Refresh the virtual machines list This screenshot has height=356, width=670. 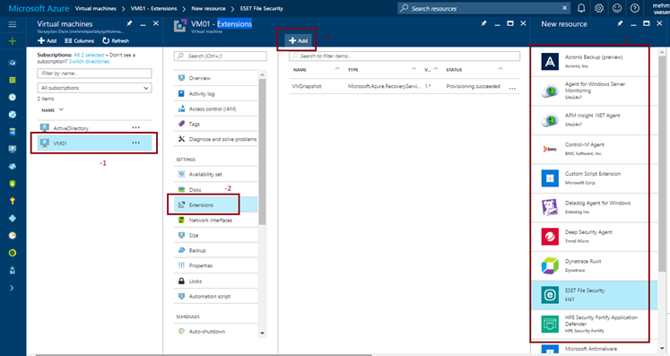tap(116, 40)
